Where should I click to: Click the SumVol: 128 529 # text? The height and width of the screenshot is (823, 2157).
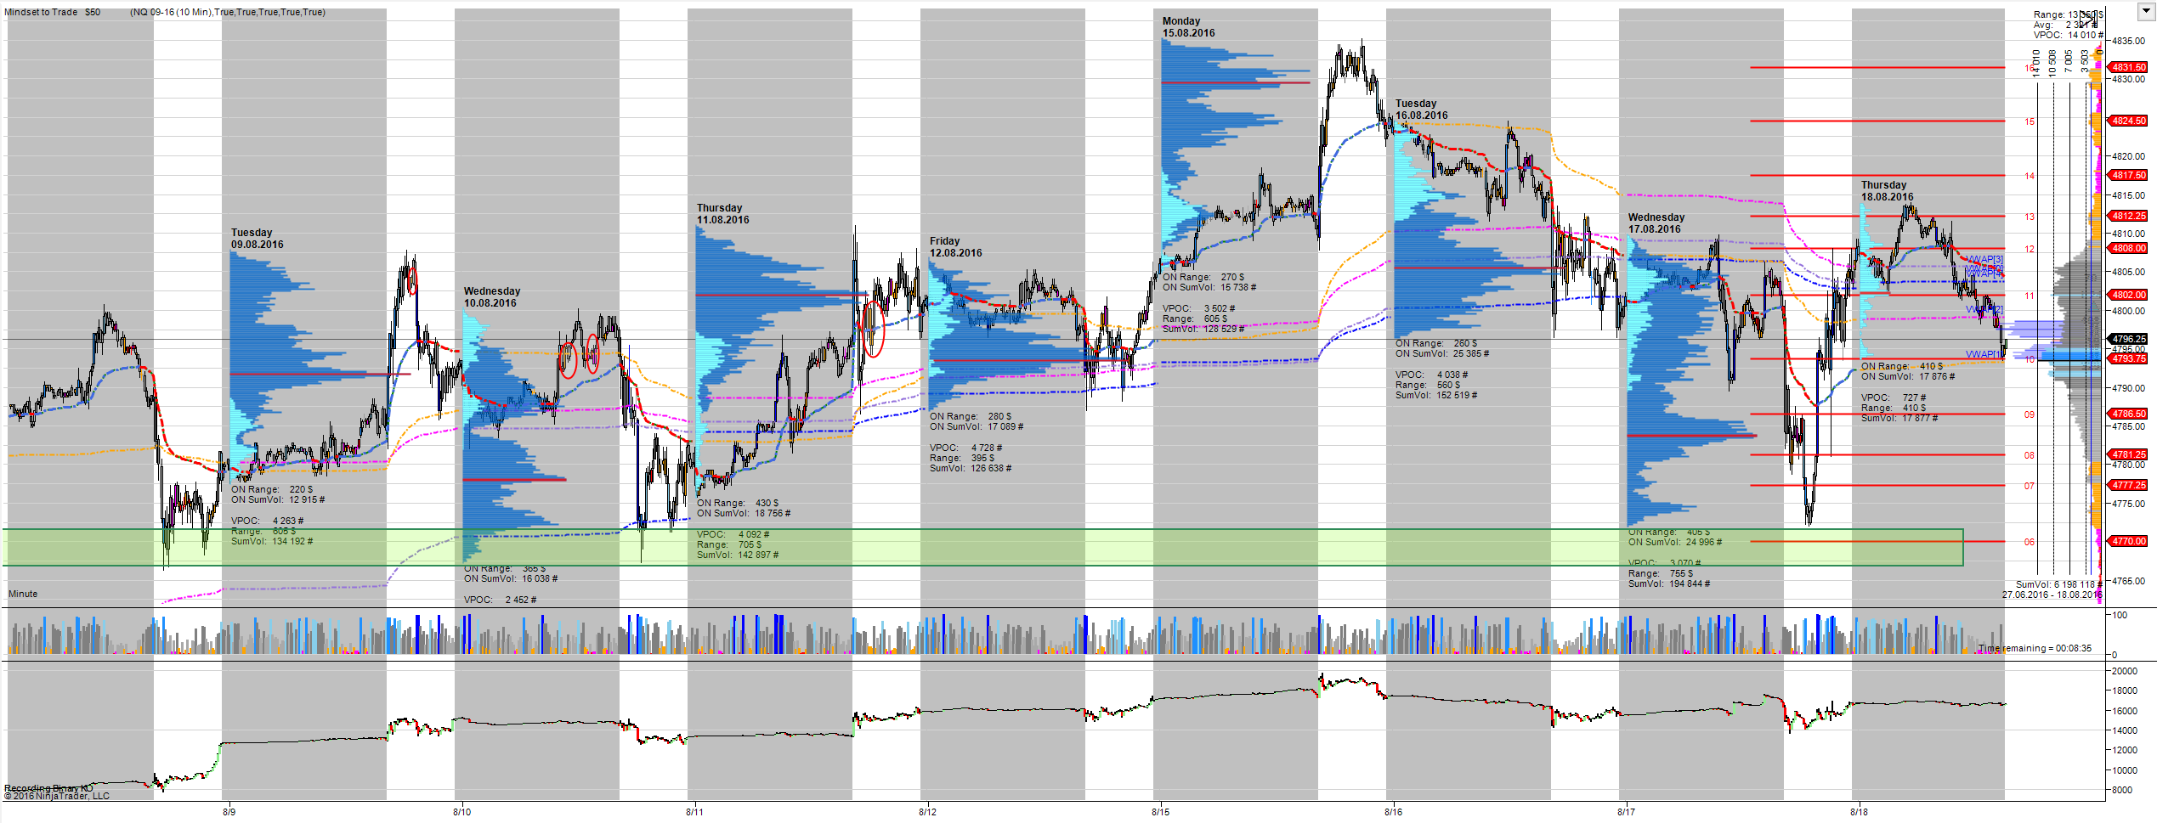pos(1203,329)
